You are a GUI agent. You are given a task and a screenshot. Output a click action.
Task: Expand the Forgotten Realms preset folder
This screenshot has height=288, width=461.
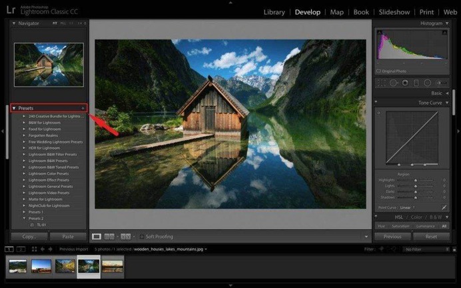pyautogui.click(x=24, y=135)
